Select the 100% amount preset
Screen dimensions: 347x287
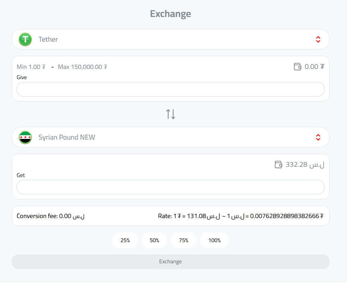(x=214, y=240)
